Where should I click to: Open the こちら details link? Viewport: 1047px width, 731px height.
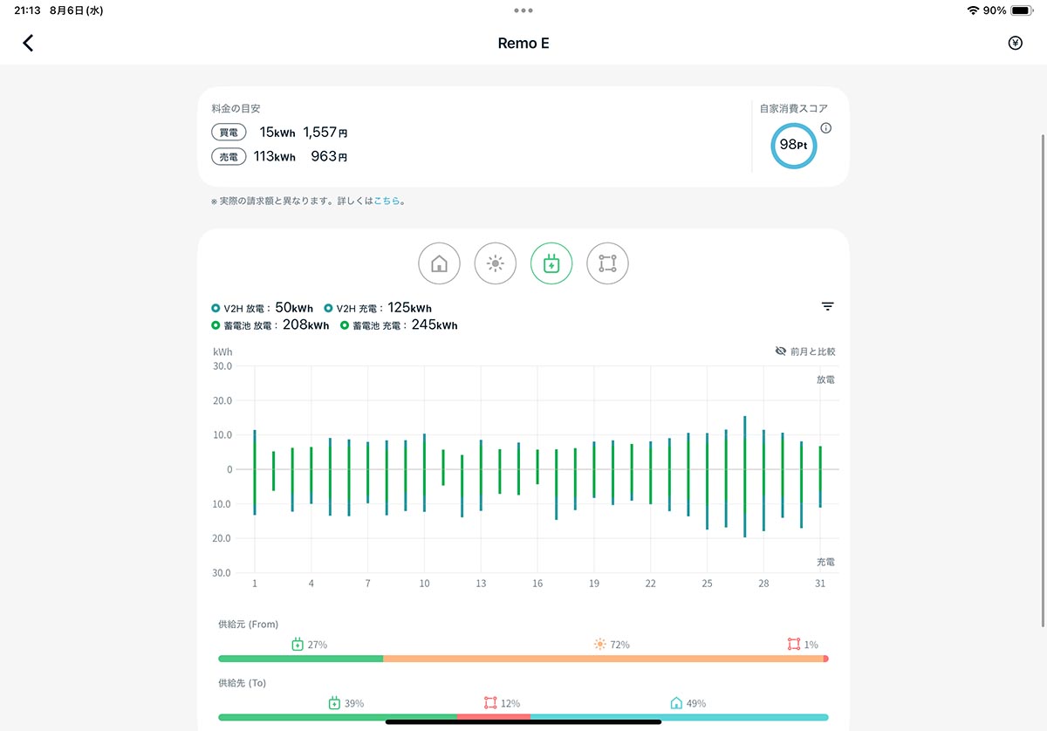coord(387,201)
